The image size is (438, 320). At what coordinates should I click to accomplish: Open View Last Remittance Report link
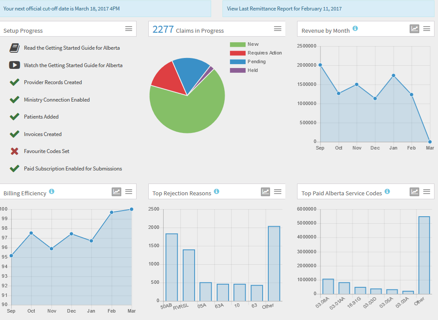point(284,9)
